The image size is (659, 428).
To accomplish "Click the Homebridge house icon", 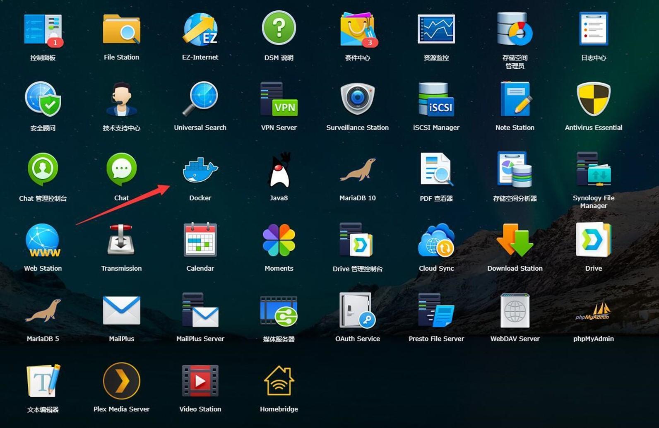I will point(279,381).
